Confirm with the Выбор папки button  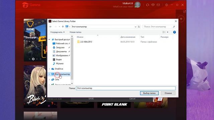coord(149,93)
